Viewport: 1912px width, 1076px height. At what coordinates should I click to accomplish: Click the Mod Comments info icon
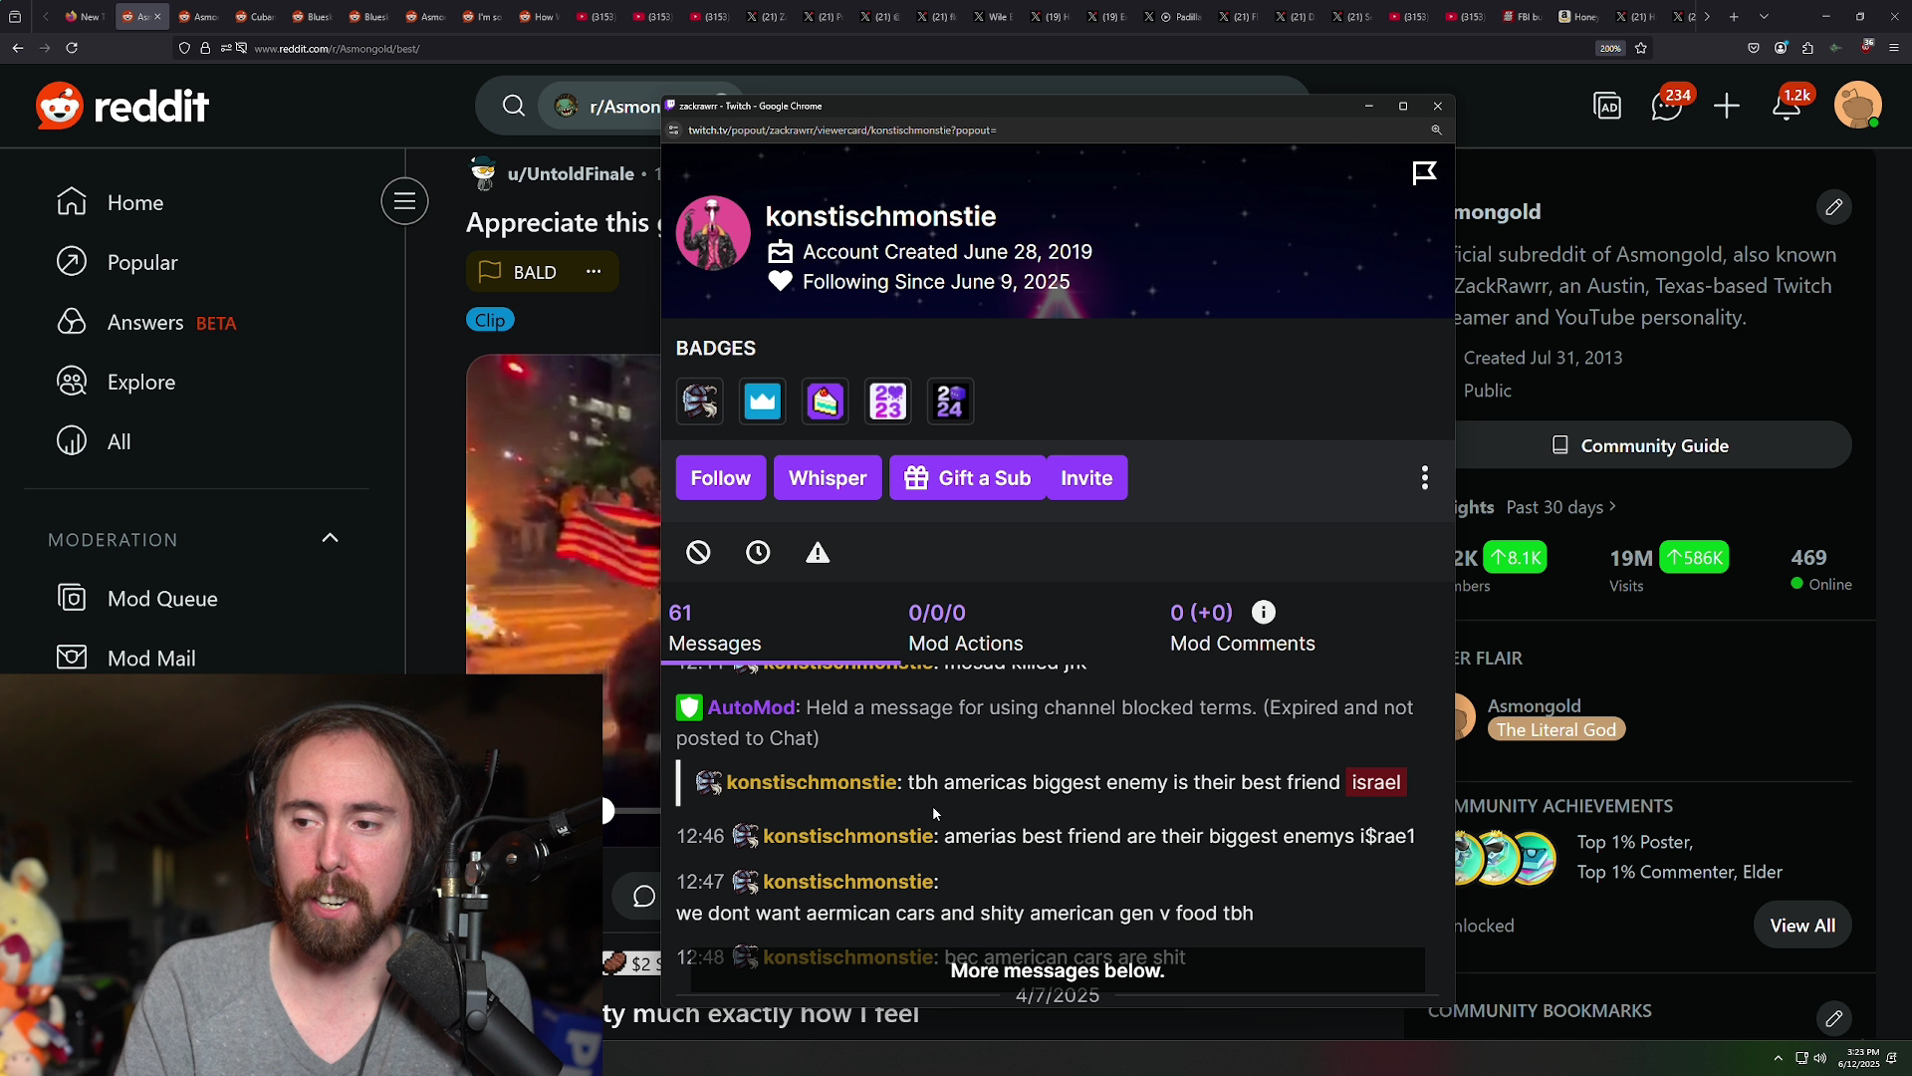pos(1263,613)
